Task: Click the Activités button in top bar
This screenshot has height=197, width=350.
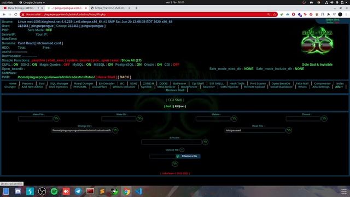Action: [7, 2]
